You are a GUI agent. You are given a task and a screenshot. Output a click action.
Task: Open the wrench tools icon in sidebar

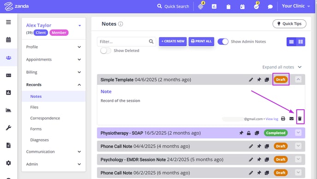click(x=8, y=128)
